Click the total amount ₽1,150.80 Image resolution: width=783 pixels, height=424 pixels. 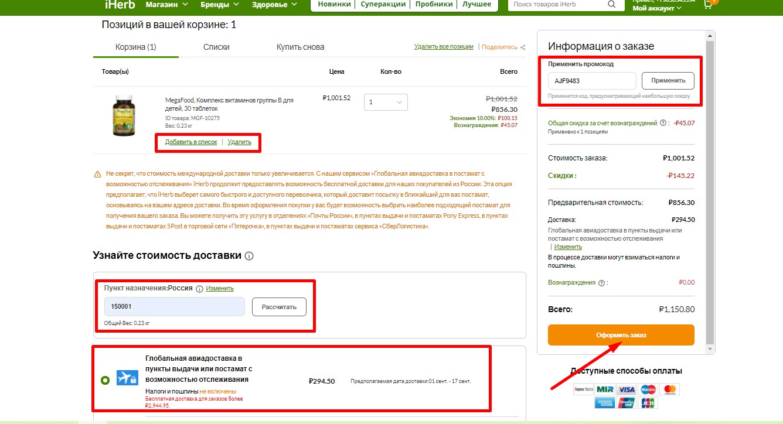point(676,309)
